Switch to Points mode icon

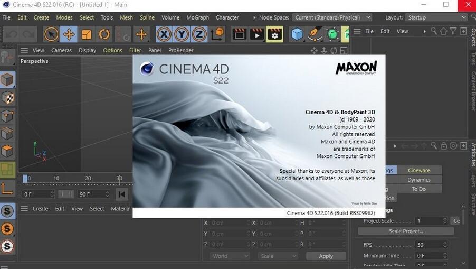pyautogui.click(x=7, y=116)
